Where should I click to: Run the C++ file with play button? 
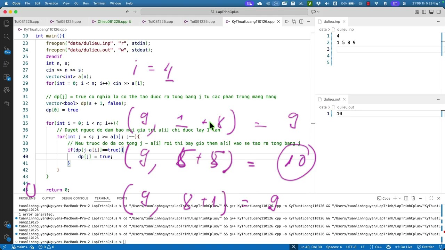(286, 22)
